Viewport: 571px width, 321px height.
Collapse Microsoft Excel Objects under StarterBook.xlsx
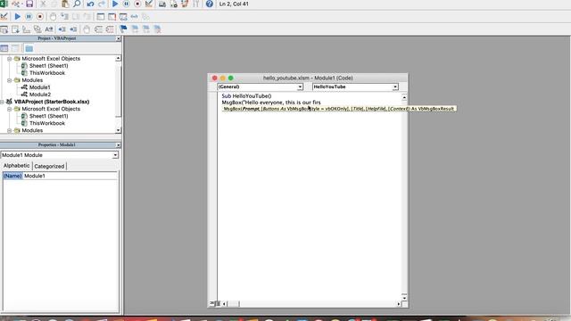click(x=10, y=109)
